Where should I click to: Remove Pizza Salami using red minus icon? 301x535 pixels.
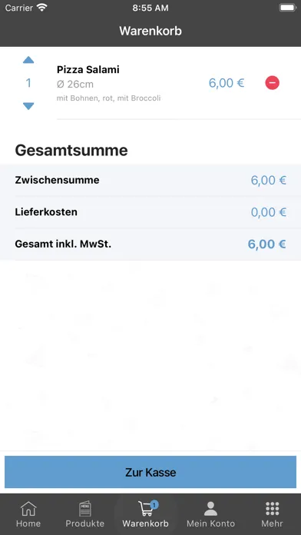272,83
